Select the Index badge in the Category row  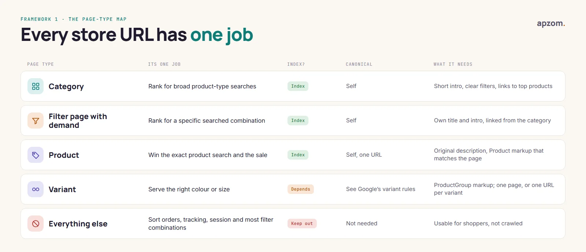pyautogui.click(x=298, y=86)
